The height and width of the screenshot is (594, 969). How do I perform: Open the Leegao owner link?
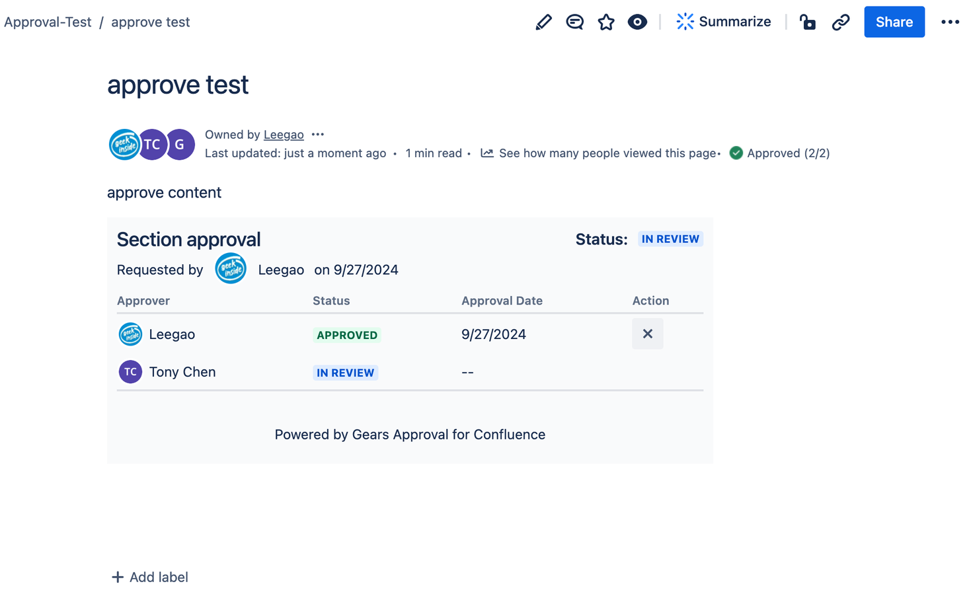point(284,134)
